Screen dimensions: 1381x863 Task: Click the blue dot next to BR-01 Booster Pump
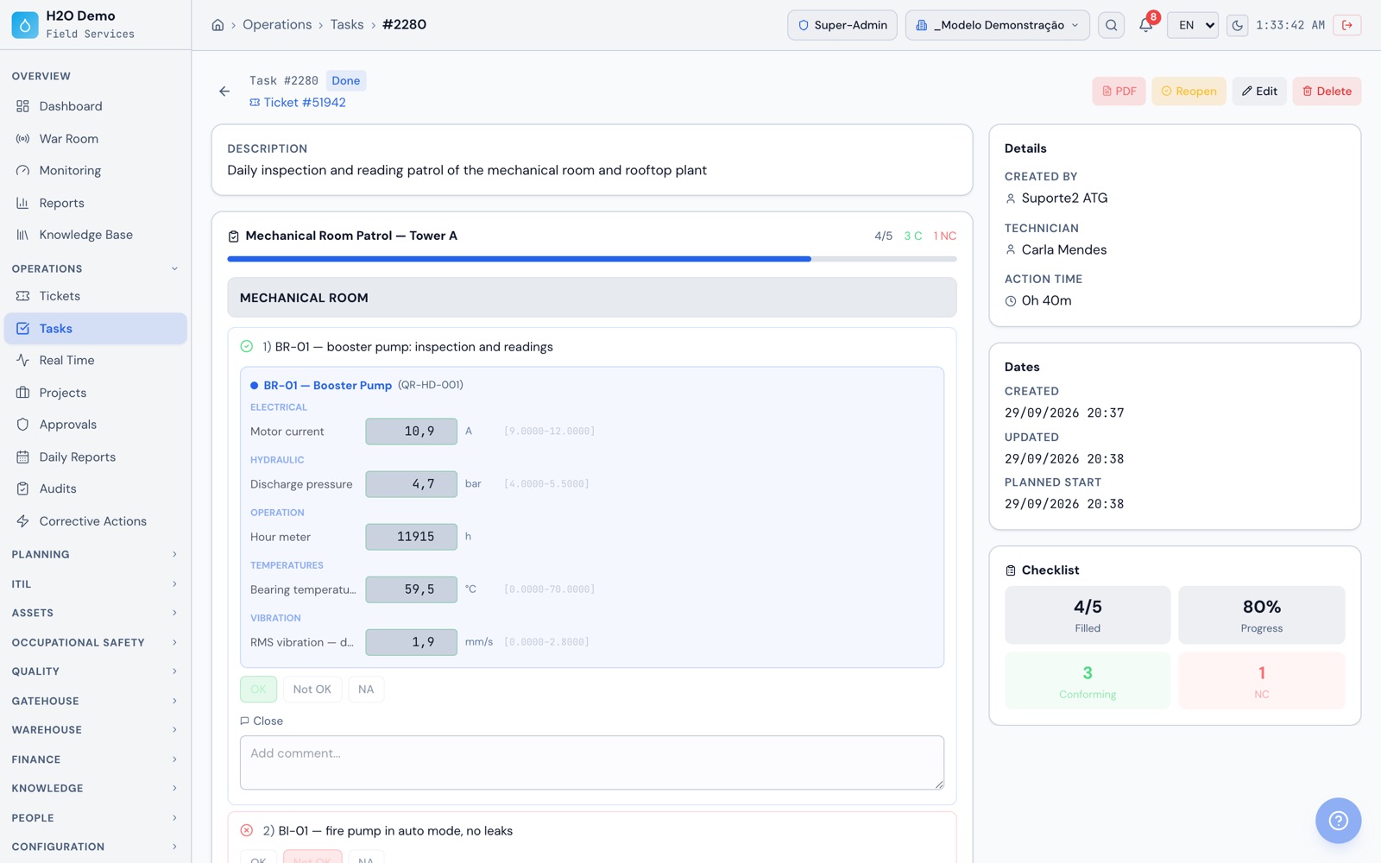point(255,386)
